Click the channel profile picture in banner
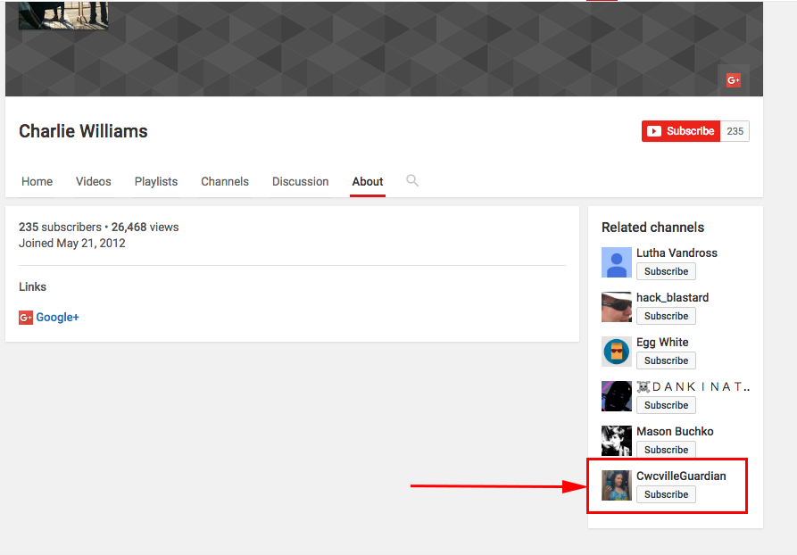Screen dimensions: 797x555 63,15
